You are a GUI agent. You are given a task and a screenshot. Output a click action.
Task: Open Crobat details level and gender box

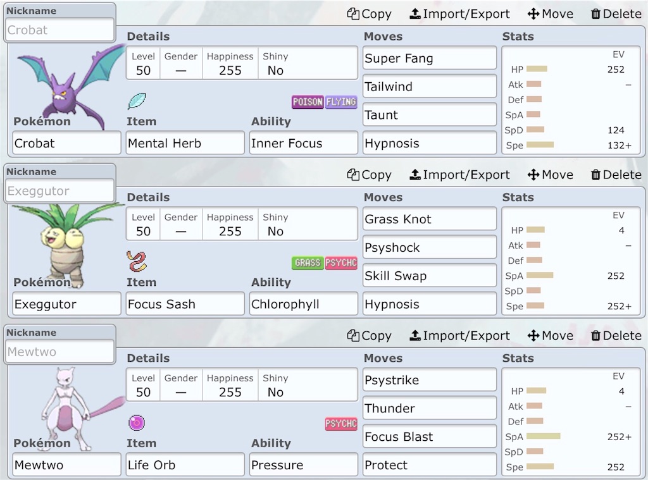coord(242,63)
